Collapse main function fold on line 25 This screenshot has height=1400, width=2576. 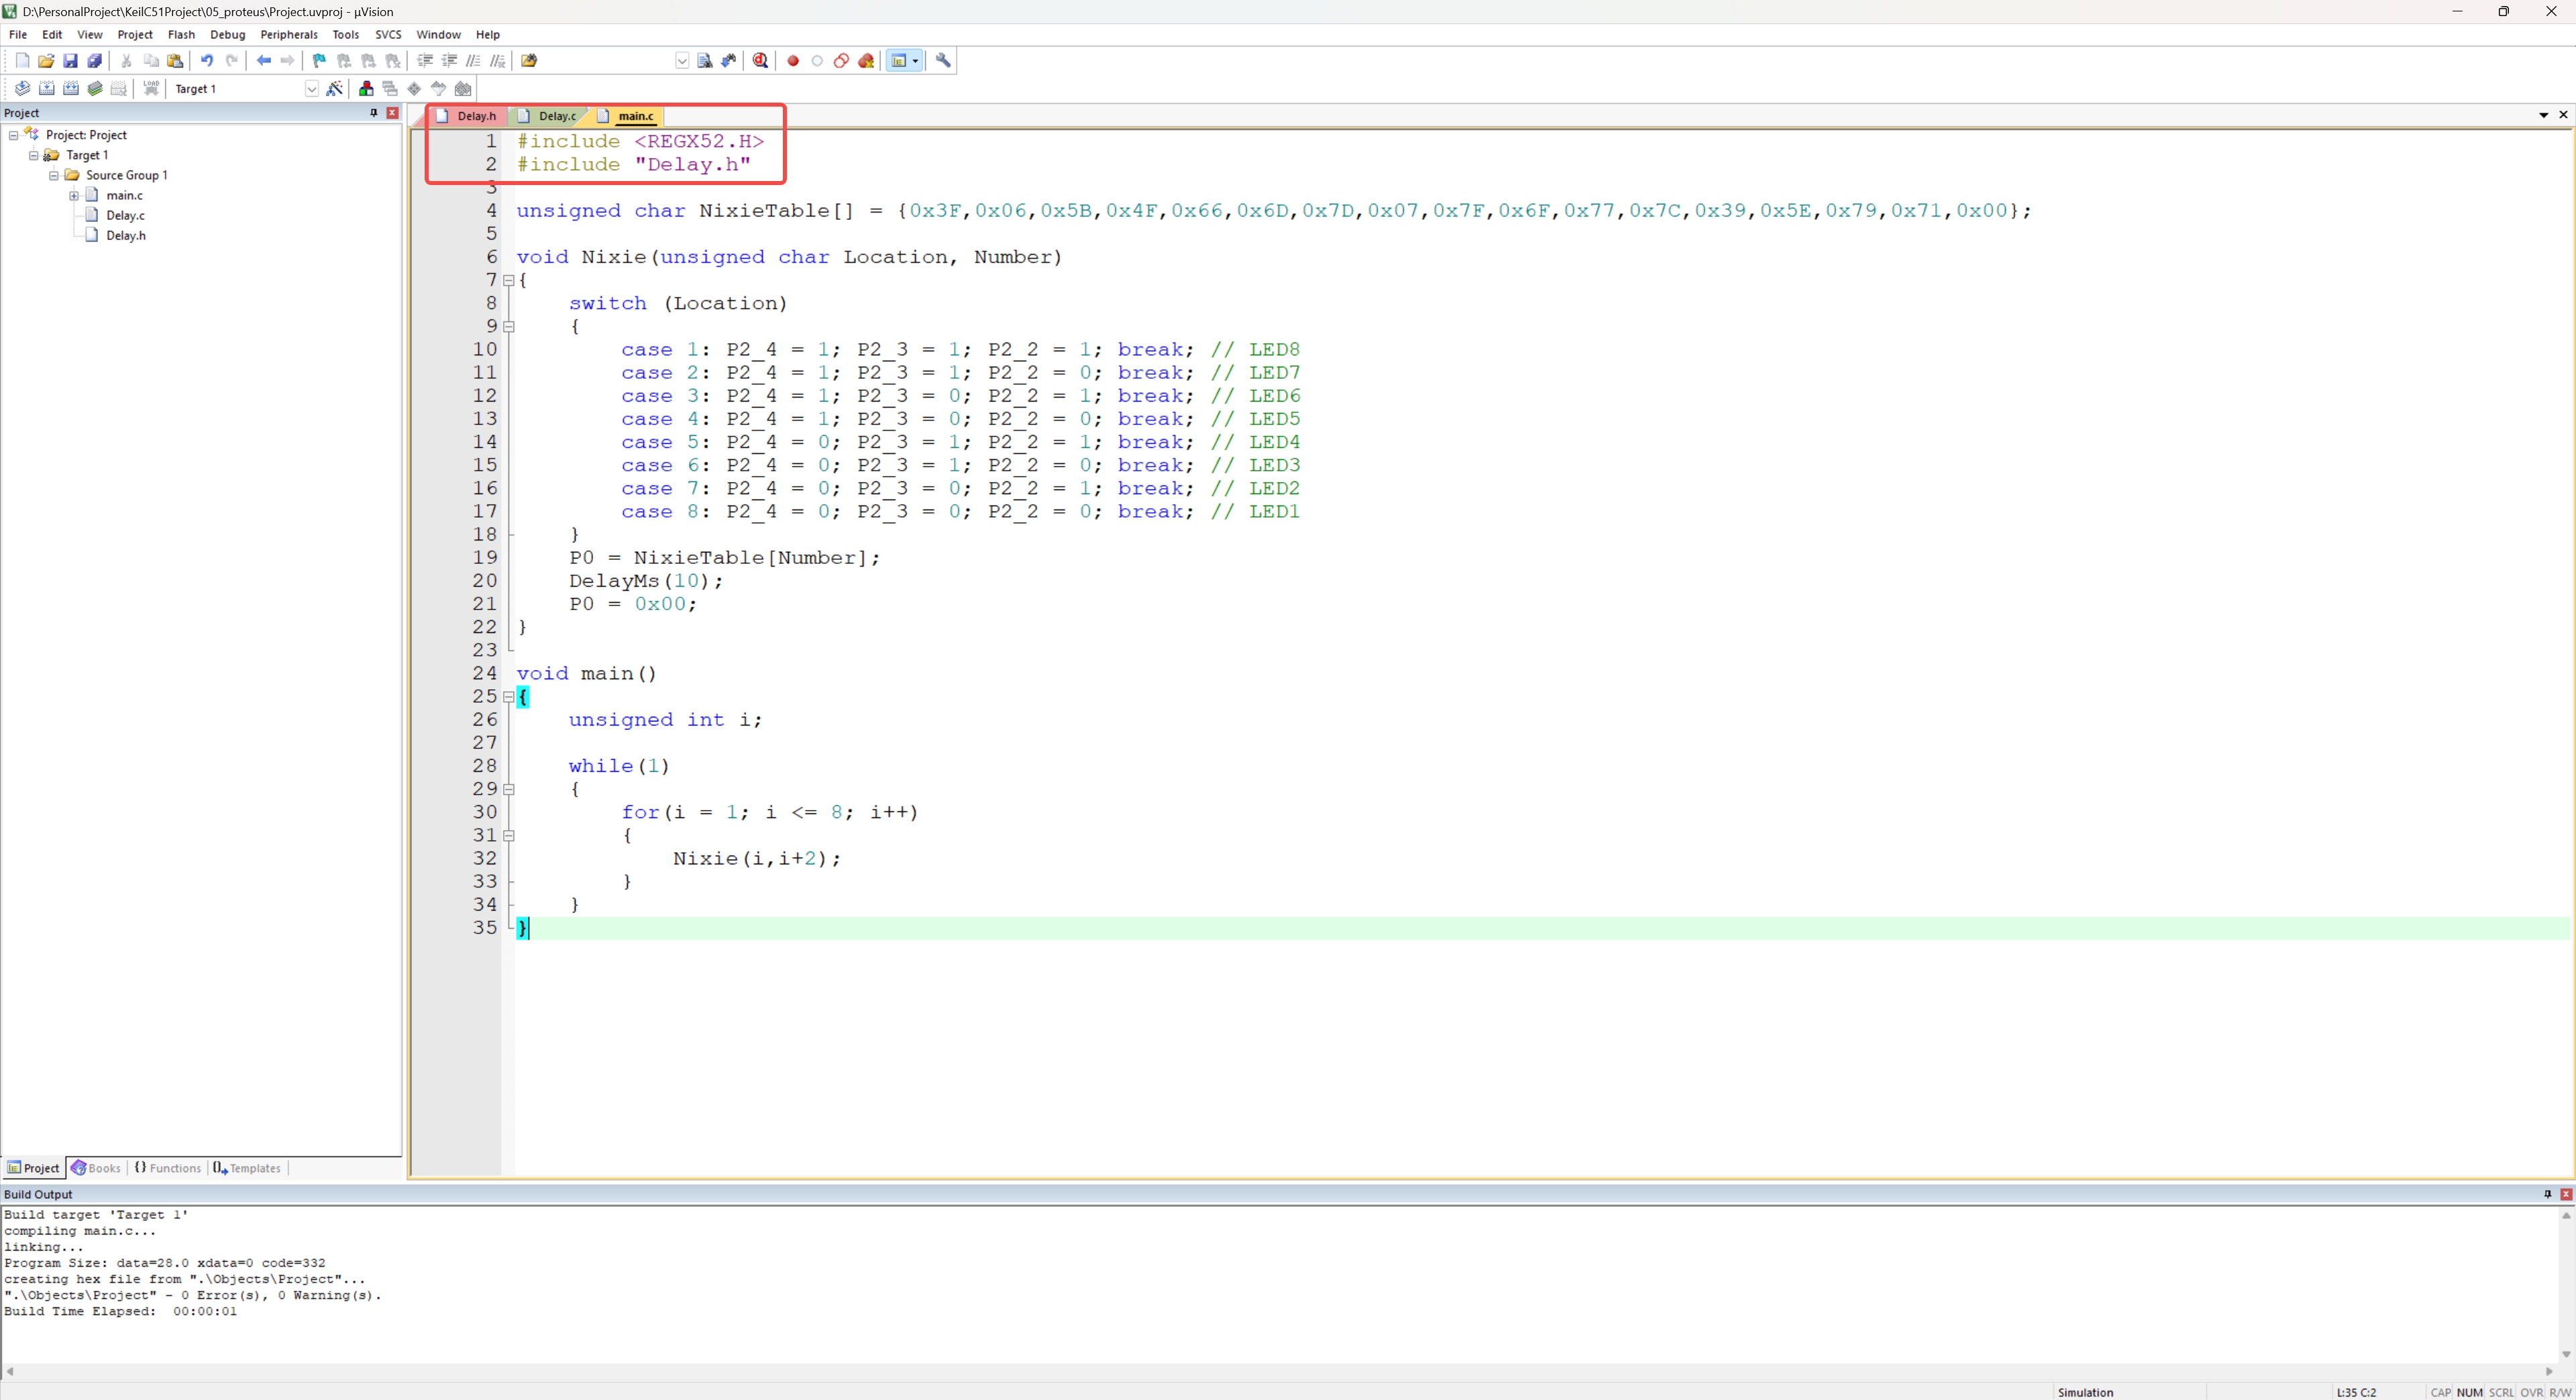coord(509,697)
